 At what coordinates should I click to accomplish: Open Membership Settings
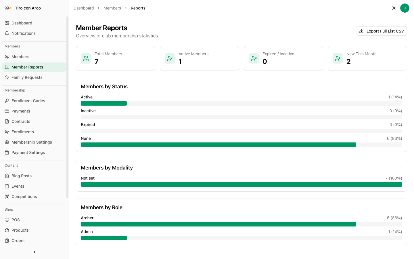tap(32, 142)
